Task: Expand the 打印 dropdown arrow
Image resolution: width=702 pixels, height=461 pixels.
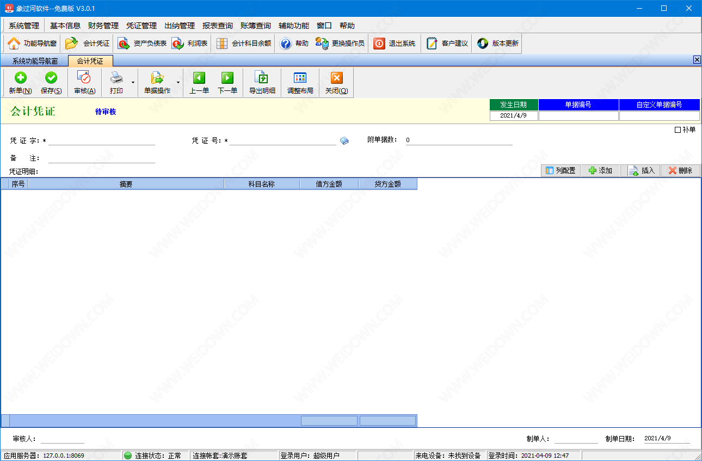Action: tap(133, 83)
